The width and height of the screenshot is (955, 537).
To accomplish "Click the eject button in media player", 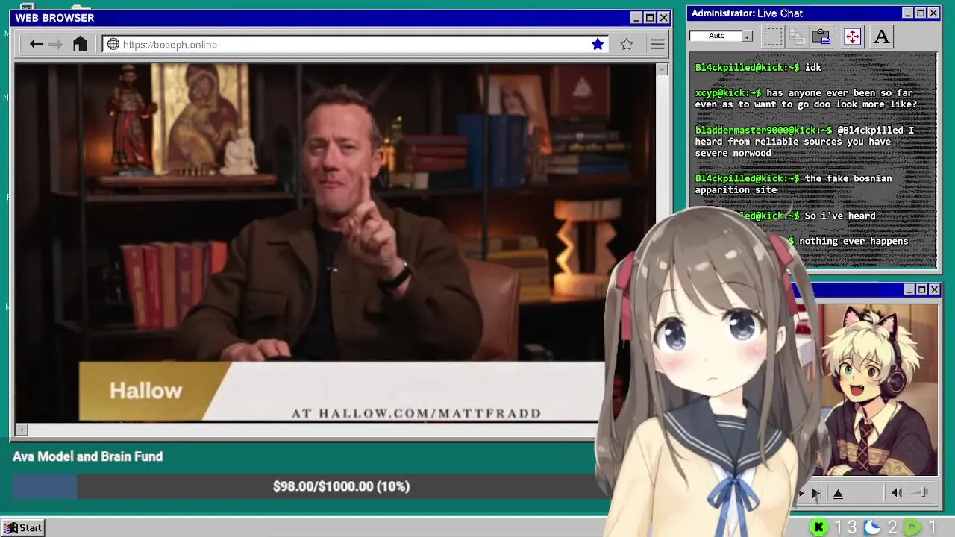I will point(838,493).
